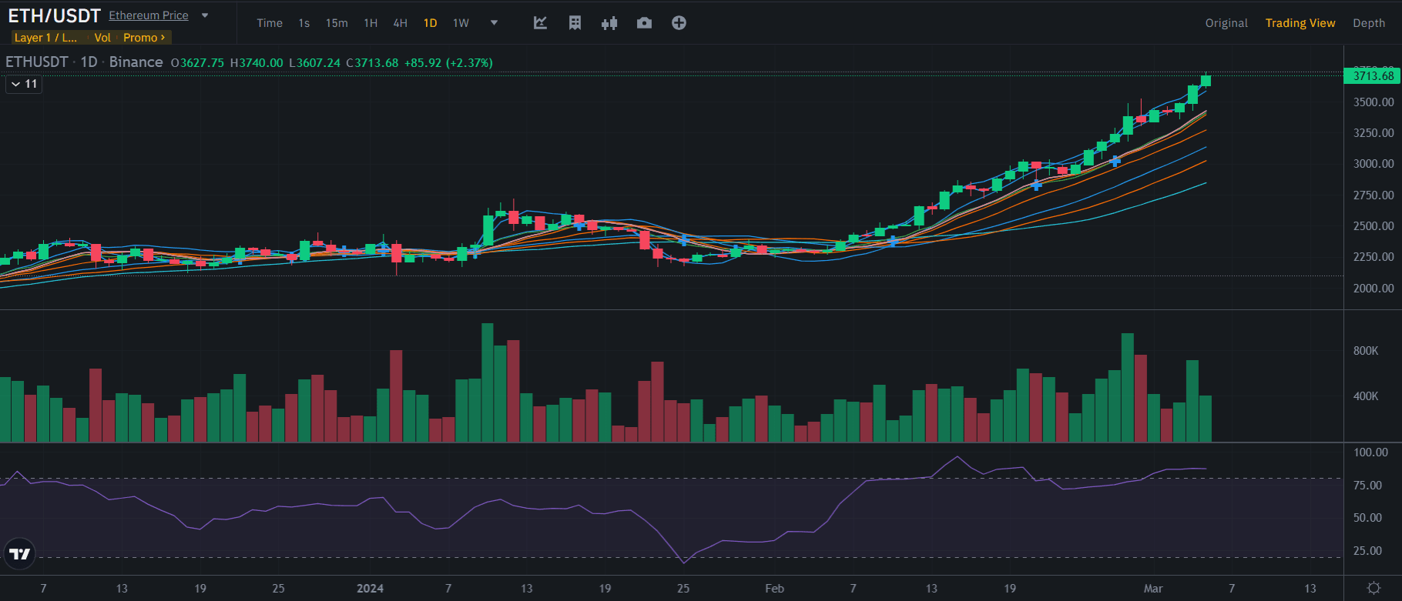Expand the ETH/USDT pair dropdown arrow
Screen dimensions: 1402x601
(205, 15)
